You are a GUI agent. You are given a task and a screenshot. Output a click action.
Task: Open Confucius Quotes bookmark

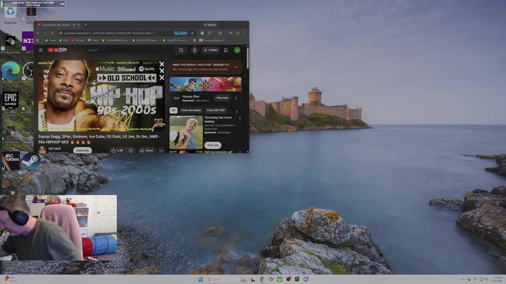pyautogui.click(x=213, y=40)
